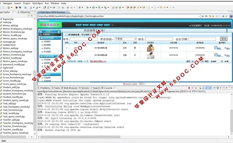Click Link with Editor icon in explorer

pyautogui.click(x=32, y=15)
